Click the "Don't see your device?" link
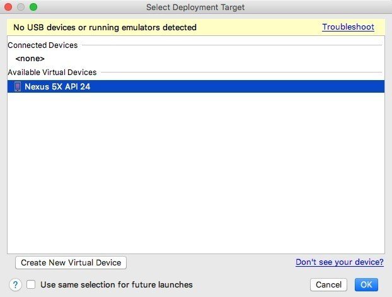This screenshot has height=297, width=392. pos(340,262)
